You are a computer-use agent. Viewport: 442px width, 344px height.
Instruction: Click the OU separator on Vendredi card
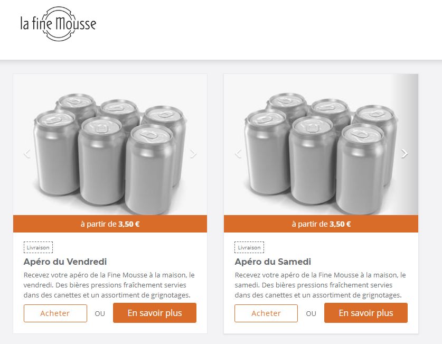click(x=100, y=313)
